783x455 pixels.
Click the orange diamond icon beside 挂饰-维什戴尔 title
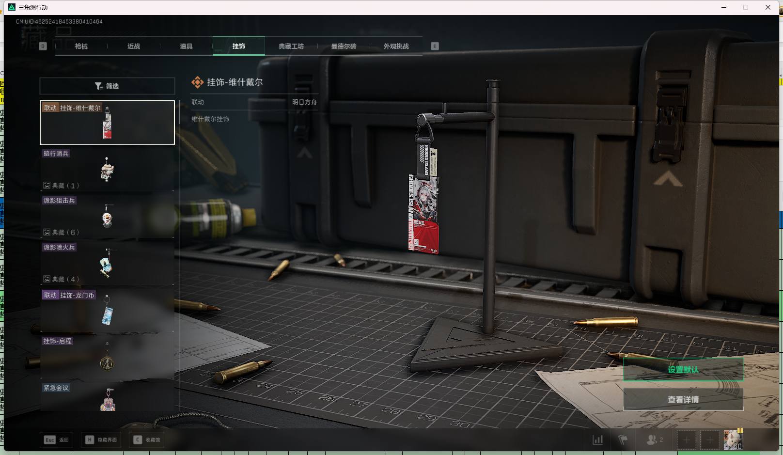click(x=197, y=82)
